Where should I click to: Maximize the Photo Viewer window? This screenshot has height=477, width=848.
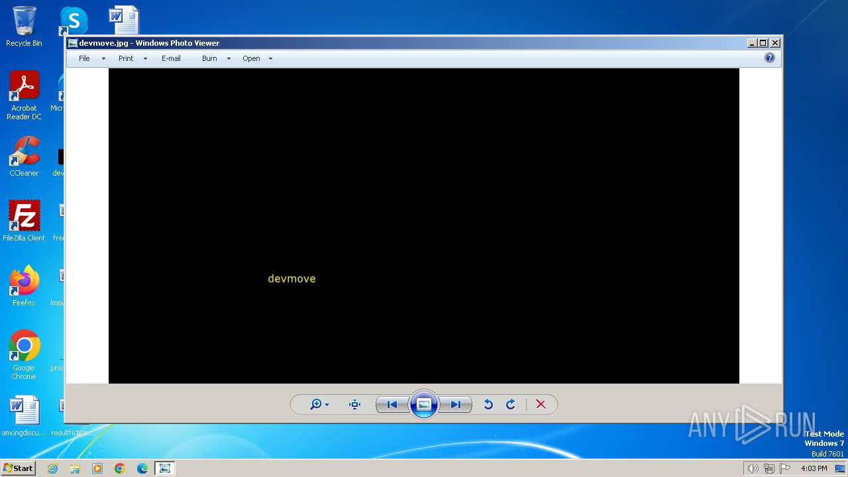(763, 43)
